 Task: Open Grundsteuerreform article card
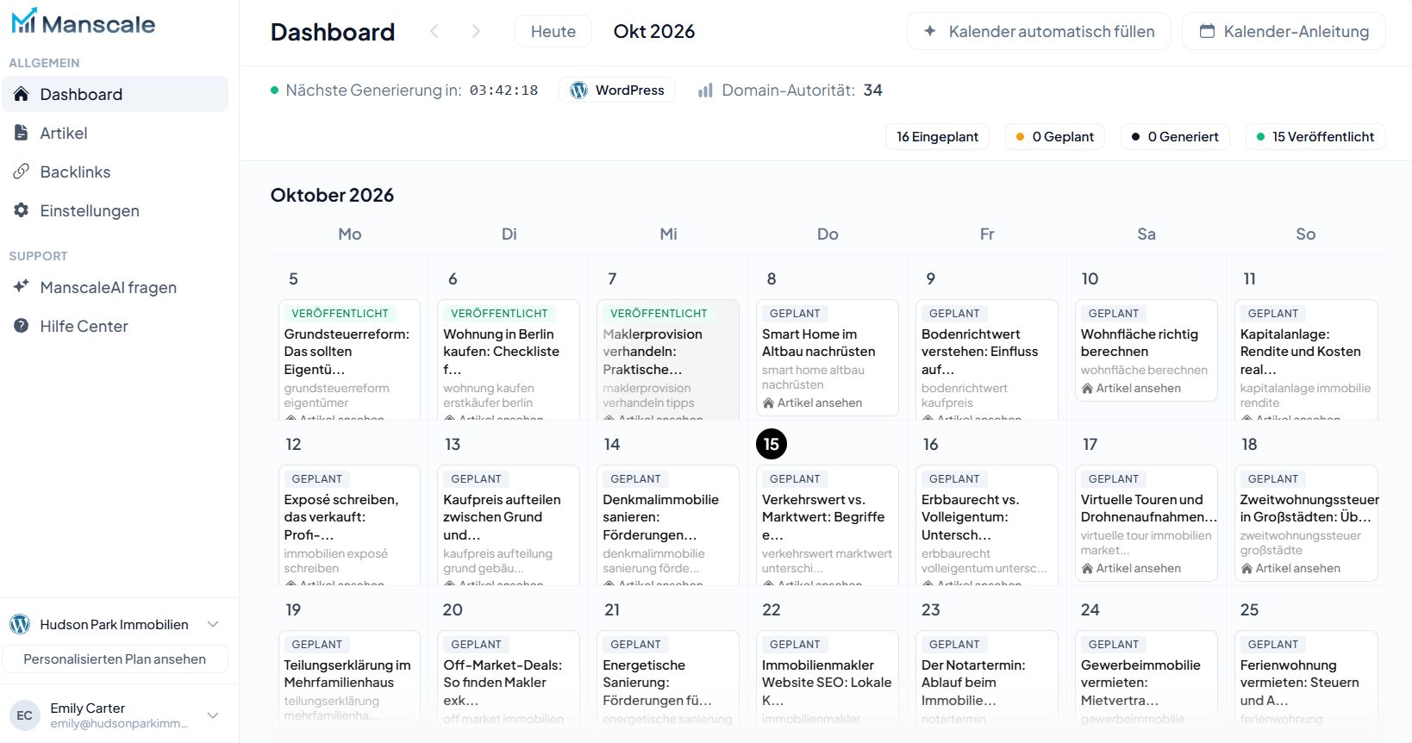[x=349, y=359]
